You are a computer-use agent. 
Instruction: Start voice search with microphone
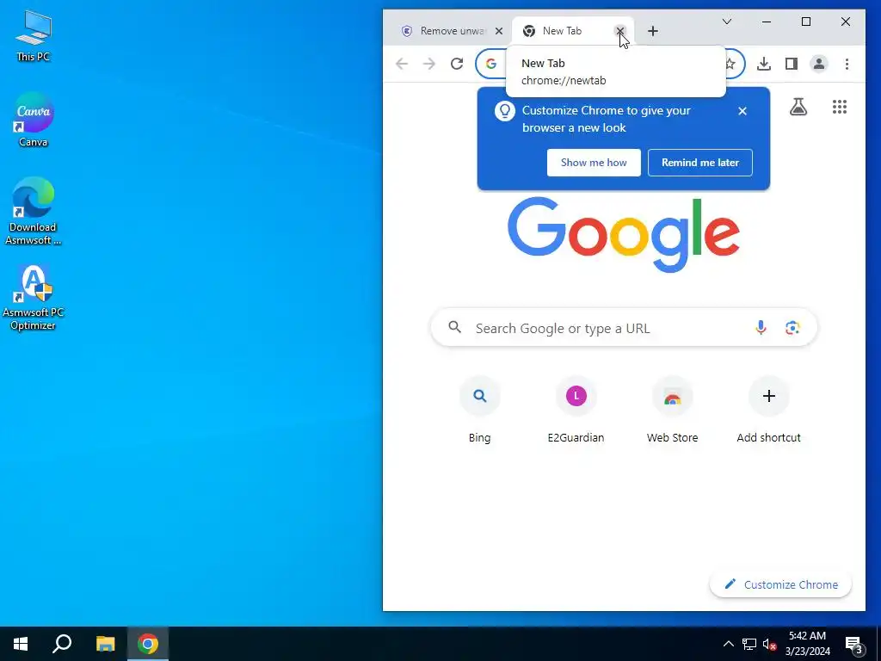click(x=761, y=328)
